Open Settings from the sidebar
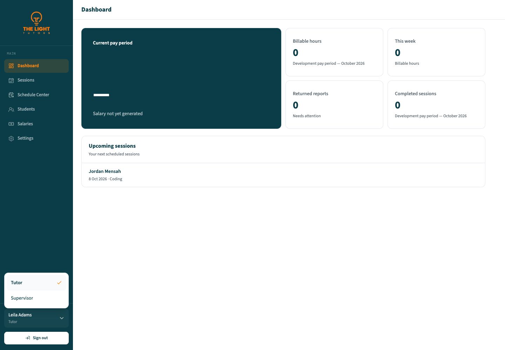Viewport: 505px width, 350px height. pos(36,138)
